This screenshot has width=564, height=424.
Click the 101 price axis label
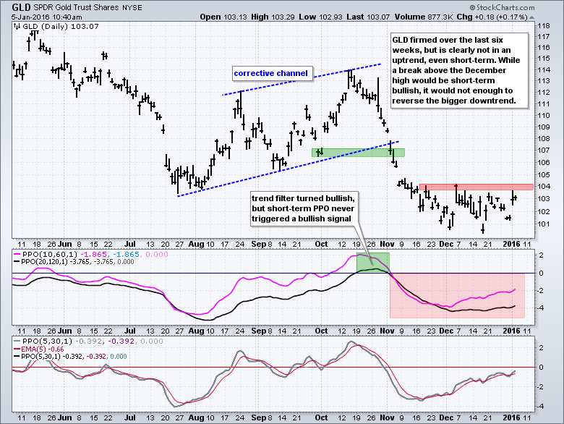click(x=543, y=224)
